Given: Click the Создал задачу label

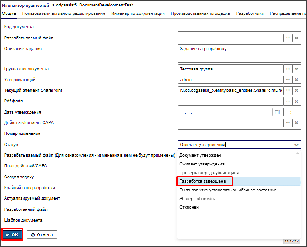Looking at the screenshot, I should pos(19,177).
